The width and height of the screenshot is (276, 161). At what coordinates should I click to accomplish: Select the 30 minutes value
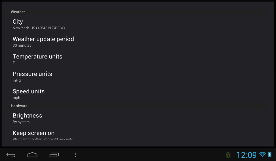pos(22,45)
